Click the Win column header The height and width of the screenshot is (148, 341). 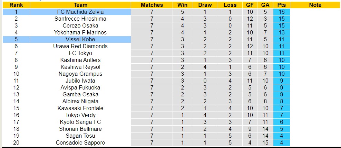coord(182,5)
